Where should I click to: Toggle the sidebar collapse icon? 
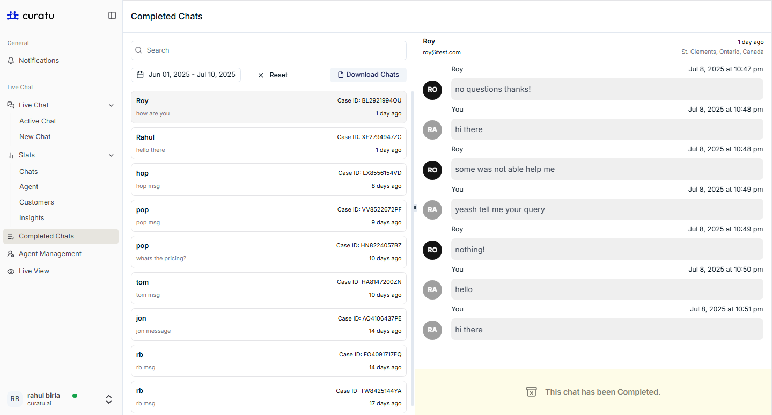click(x=112, y=15)
